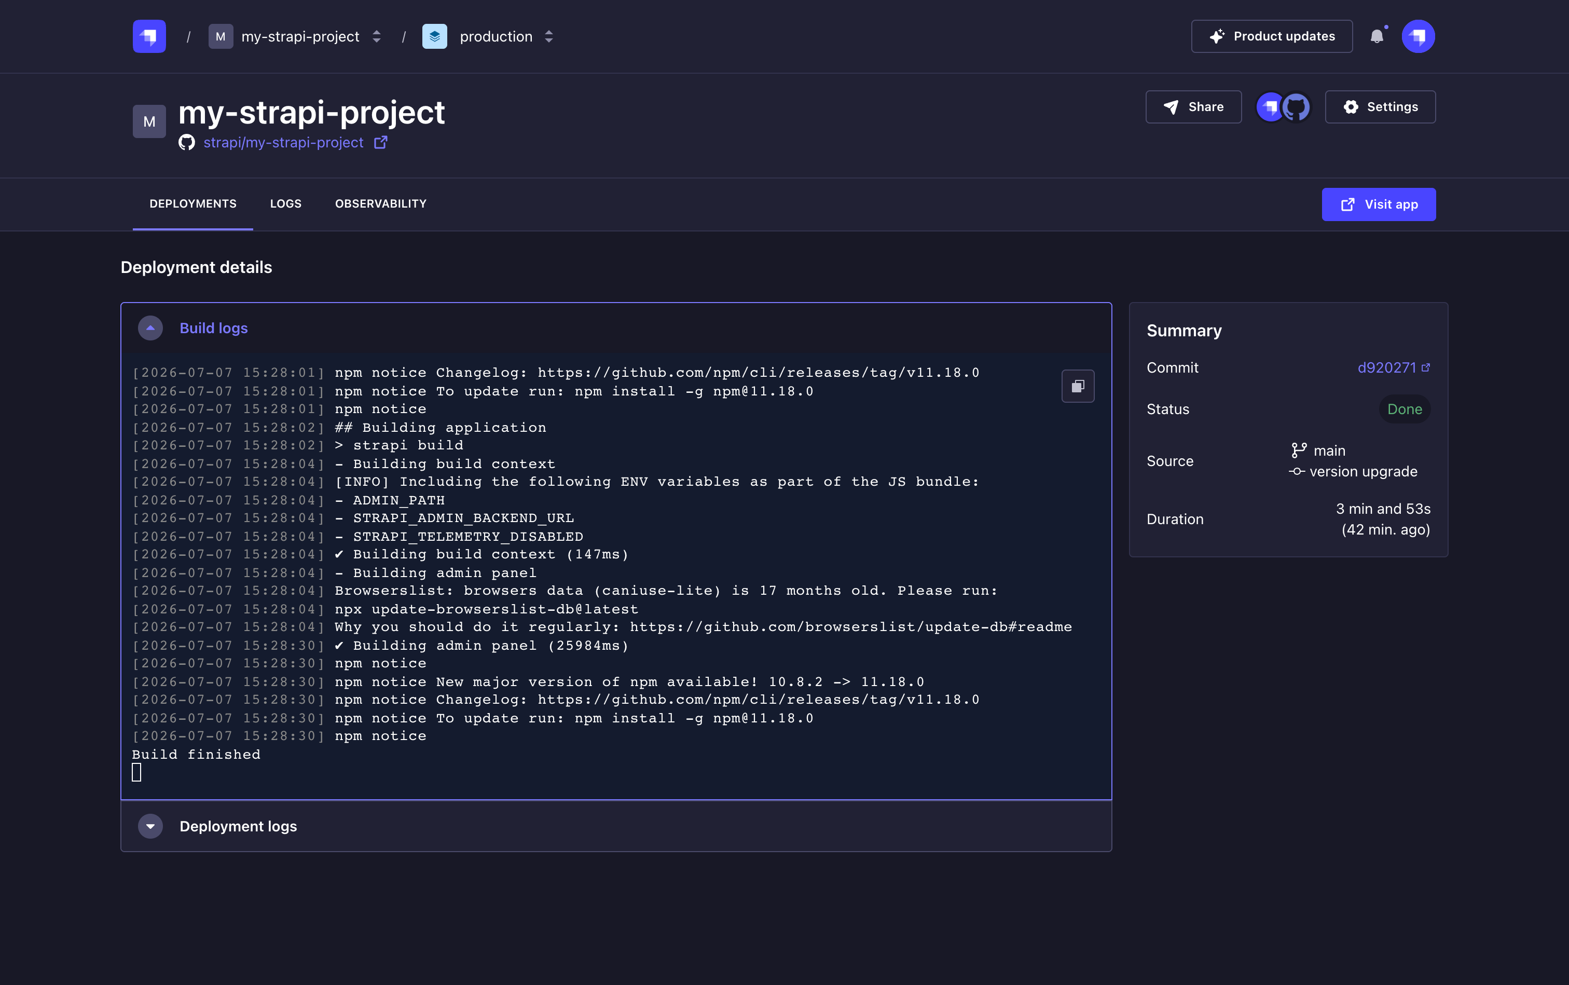Open the production environment switcher arrows
The width and height of the screenshot is (1569, 985).
(x=549, y=36)
